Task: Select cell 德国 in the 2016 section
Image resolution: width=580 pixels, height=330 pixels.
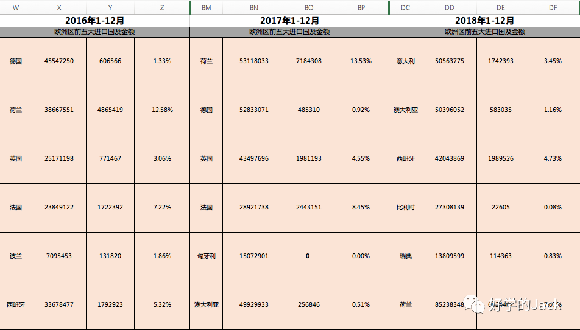Action: pos(16,61)
